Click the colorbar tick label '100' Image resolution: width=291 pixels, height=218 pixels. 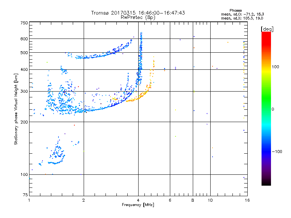(275, 67)
